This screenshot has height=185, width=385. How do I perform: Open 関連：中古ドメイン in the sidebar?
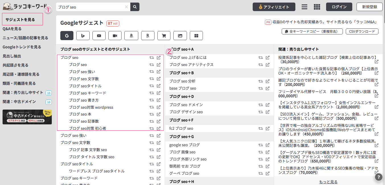pos(19,102)
